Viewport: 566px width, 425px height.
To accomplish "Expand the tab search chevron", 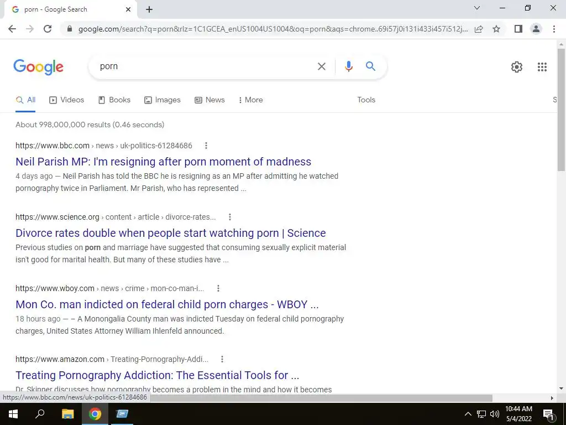I will pos(477,8).
